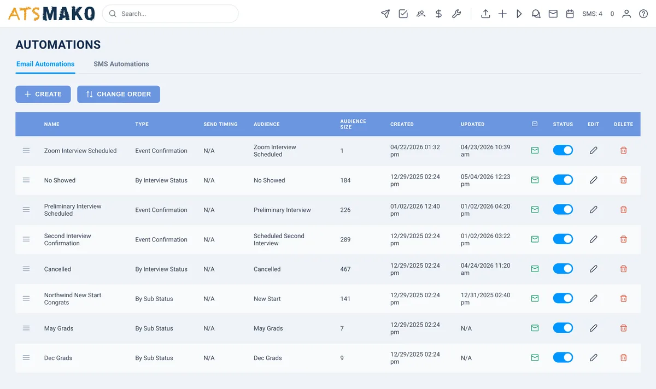Edit the Cancelled automation
This screenshot has height=389, width=656.
click(594, 269)
